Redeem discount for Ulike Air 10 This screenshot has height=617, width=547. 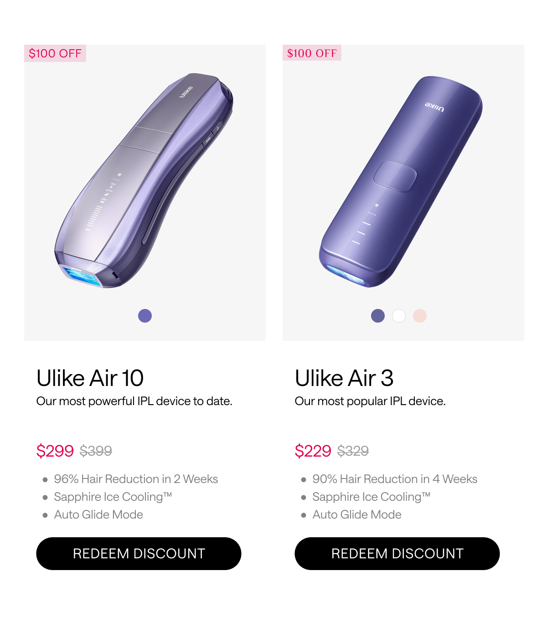[139, 554]
